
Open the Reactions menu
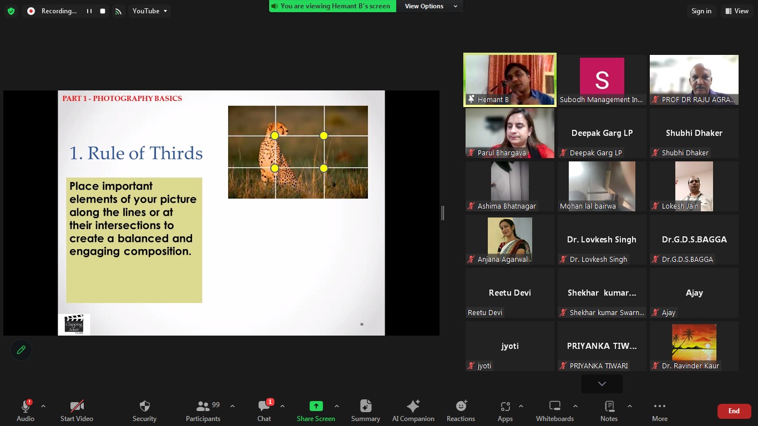(461, 410)
